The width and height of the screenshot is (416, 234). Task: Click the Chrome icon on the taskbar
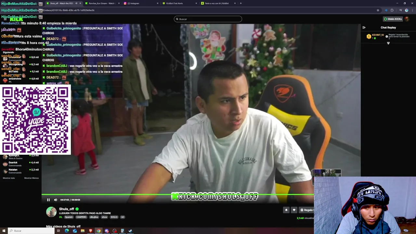click(98, 231)
